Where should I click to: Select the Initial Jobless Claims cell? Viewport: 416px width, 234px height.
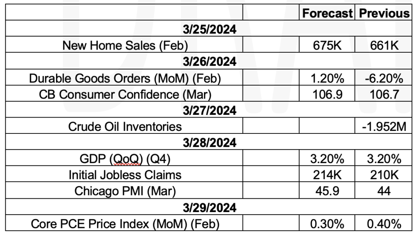[x=124, y=174]
